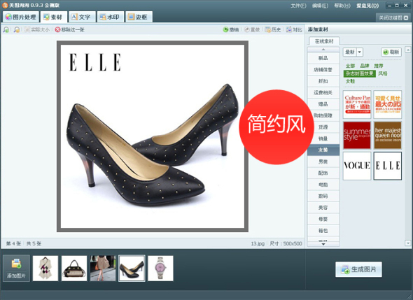Select the 配饰 category
The image size is (413, 300).
[323, 173]
